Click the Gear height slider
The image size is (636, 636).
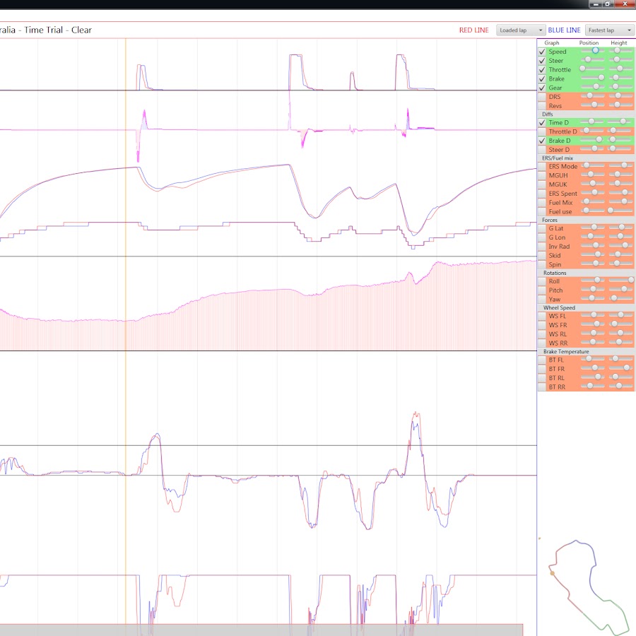[x=621, y=86]
